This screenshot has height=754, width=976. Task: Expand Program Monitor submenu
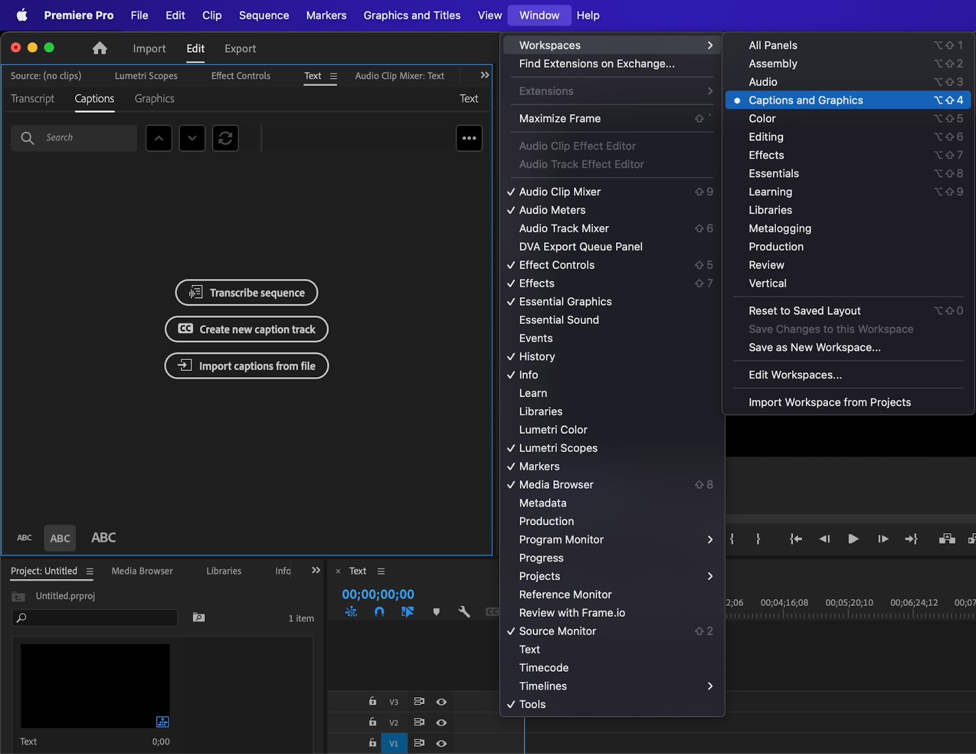coord(612,539)
